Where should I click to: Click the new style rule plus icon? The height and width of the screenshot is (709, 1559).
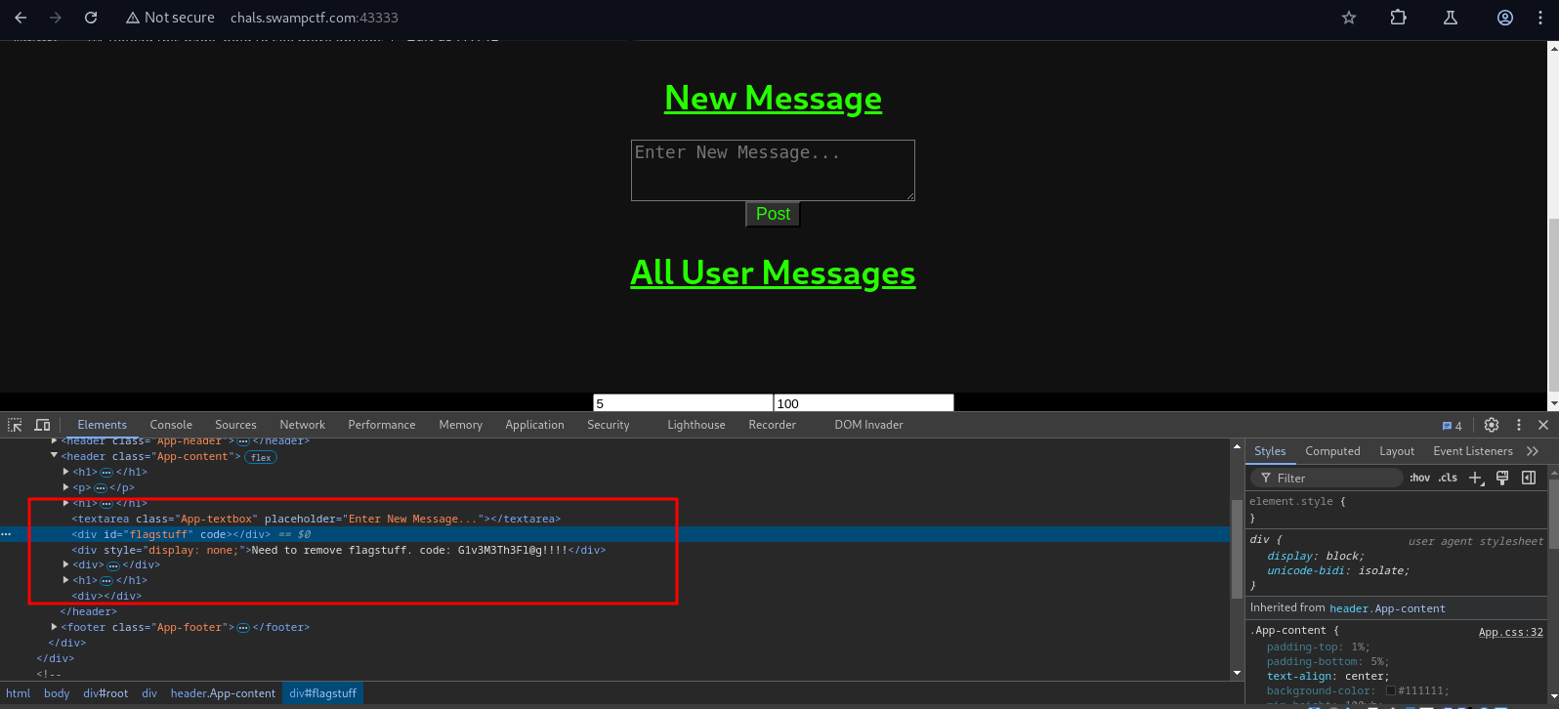point(1476,478)
